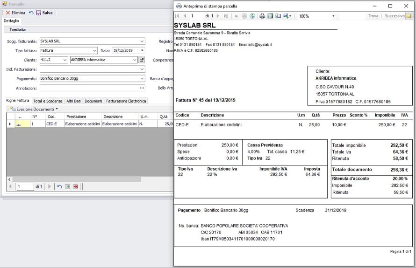The image size is (416, 268).
Task: Expand the Sogg. fatturante dropdown
Action: (x=142, y=41)
